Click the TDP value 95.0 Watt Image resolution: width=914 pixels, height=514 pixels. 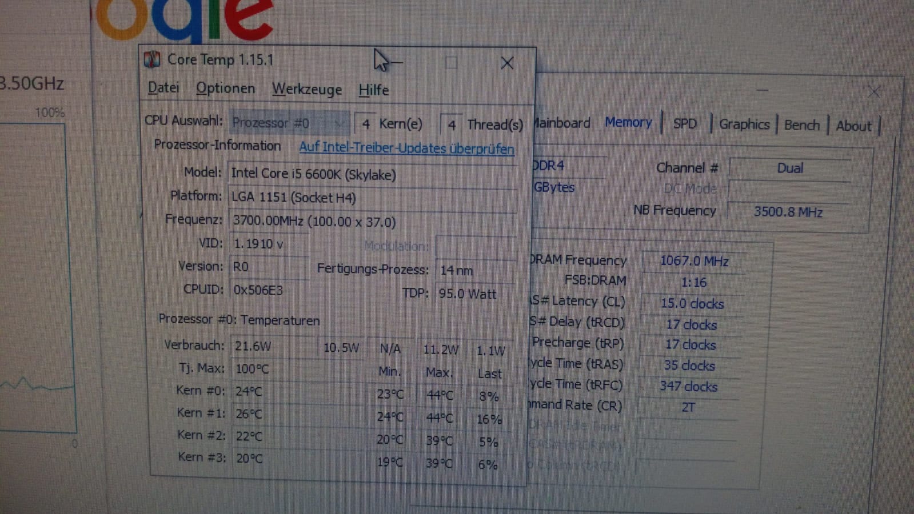click(476, 294)
